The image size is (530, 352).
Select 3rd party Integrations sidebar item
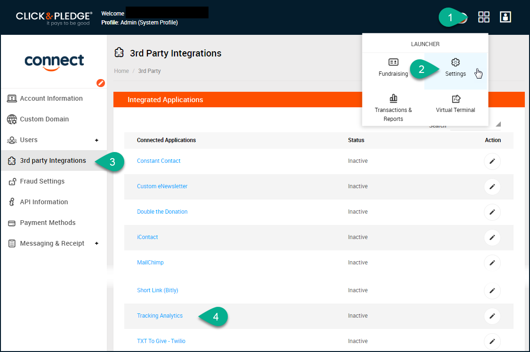(54, 160)
